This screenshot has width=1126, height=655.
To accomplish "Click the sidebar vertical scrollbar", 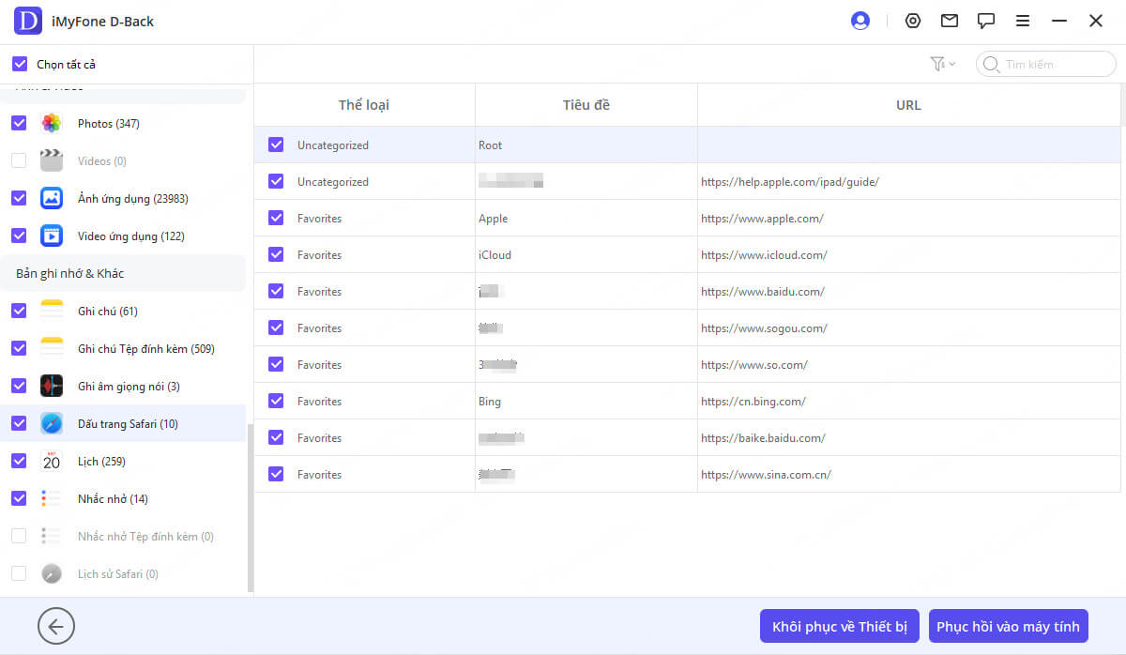I will (250, 507).
